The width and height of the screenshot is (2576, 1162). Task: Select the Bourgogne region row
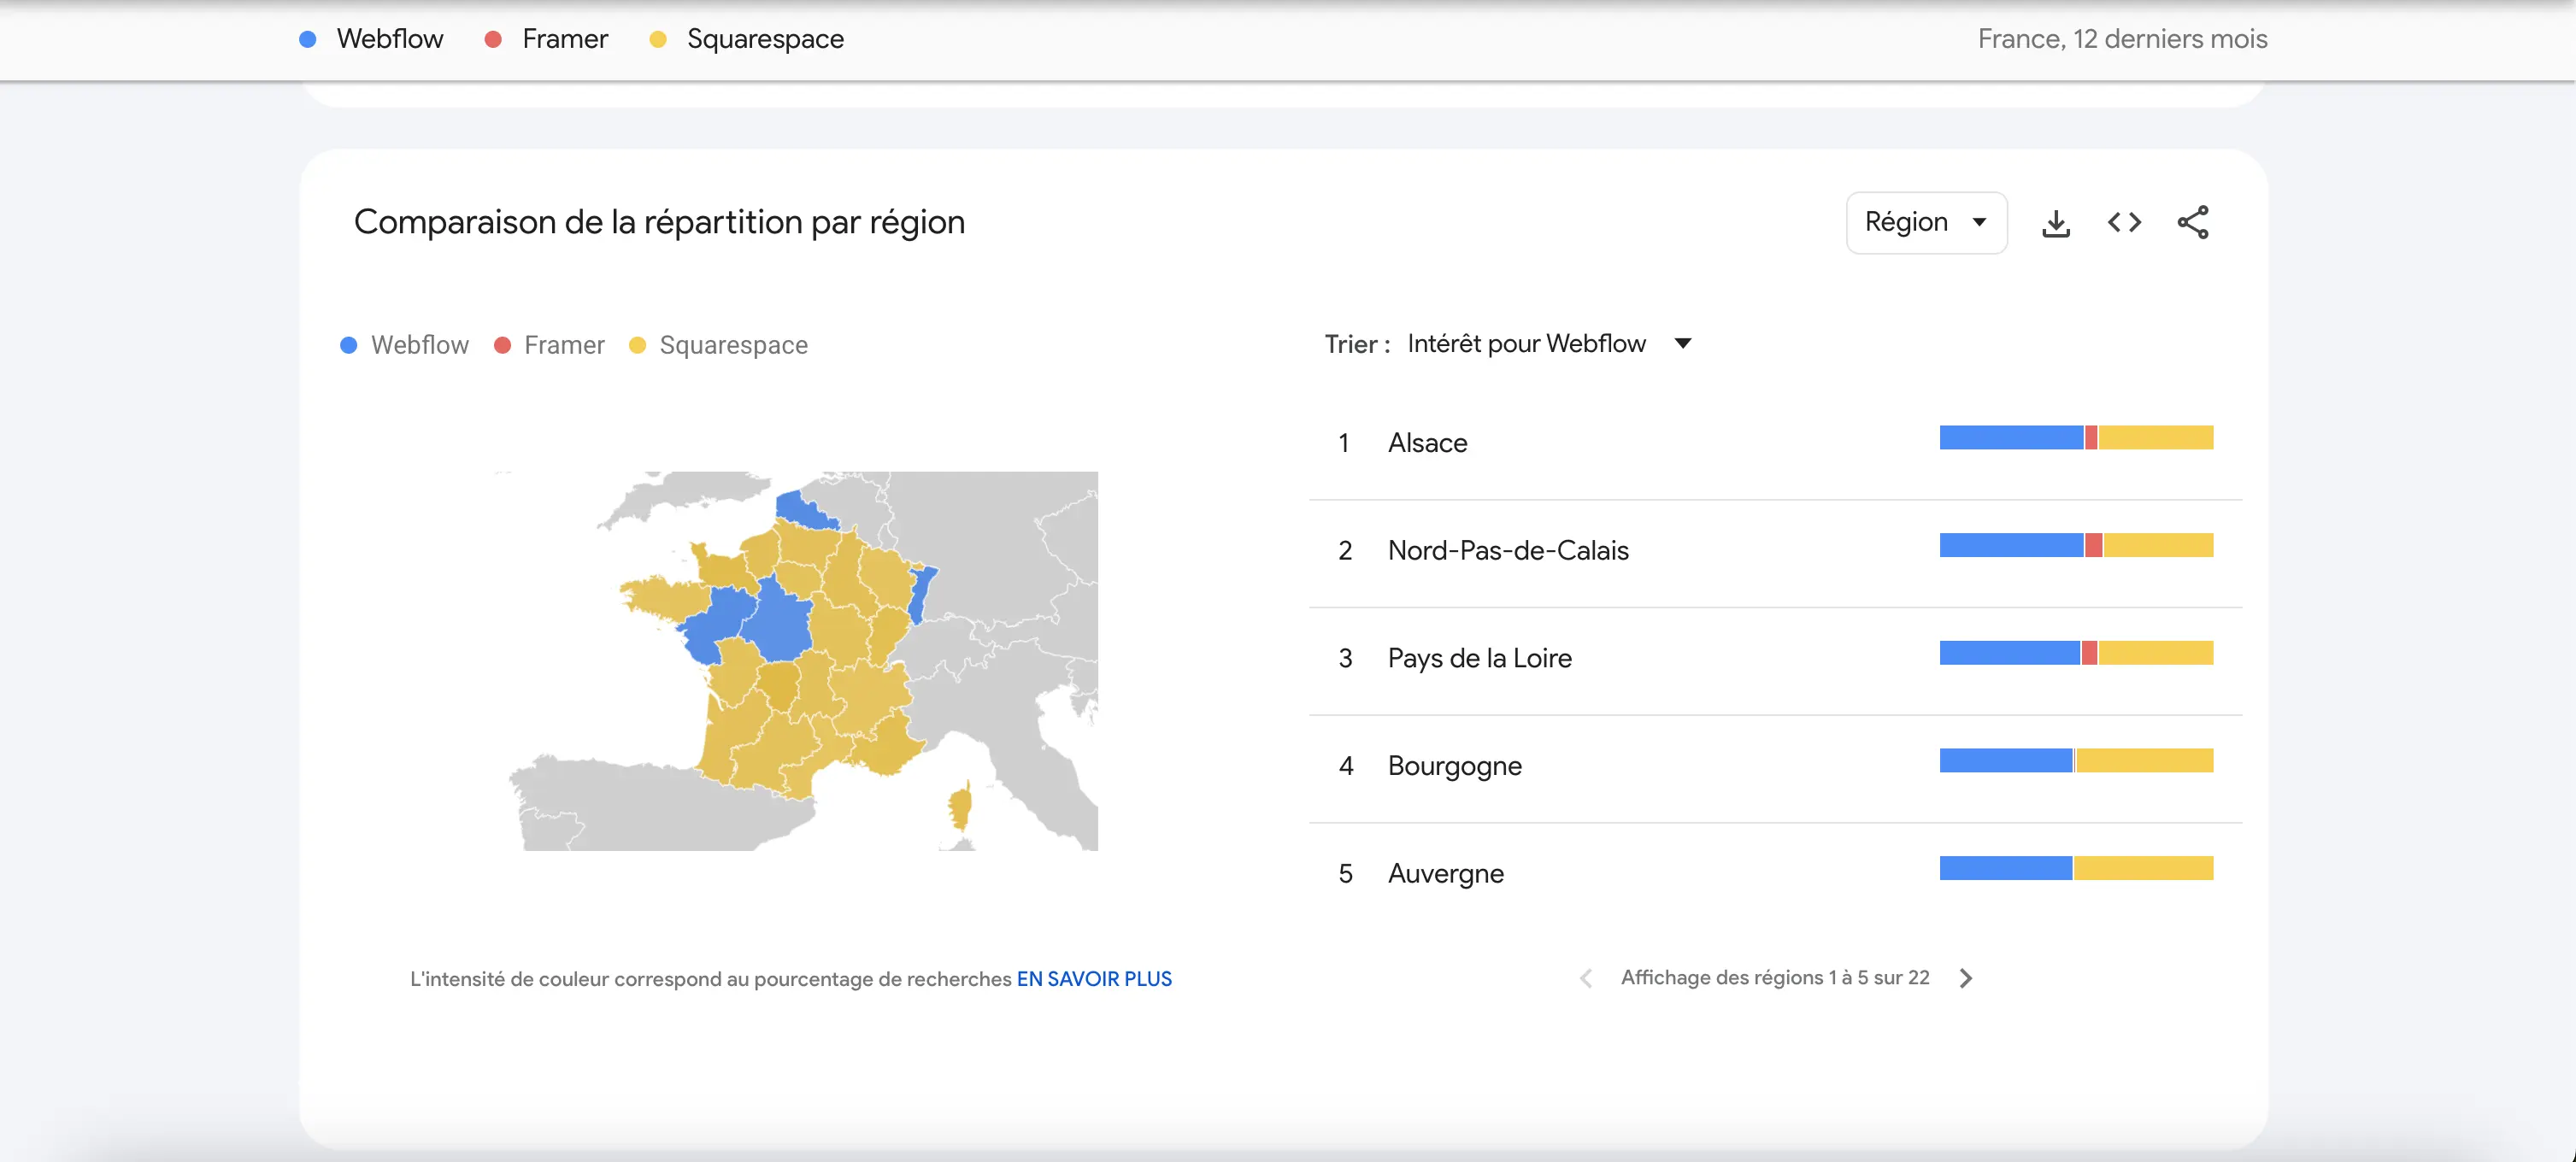pyautogui.click(x=1775, y=766)
